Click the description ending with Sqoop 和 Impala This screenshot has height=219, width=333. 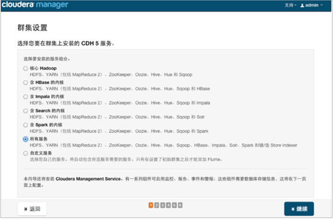point(120,103)
